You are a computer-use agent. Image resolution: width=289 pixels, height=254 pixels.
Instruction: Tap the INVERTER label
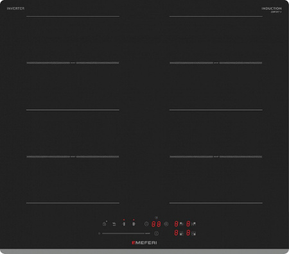click(x=15, y=8)
